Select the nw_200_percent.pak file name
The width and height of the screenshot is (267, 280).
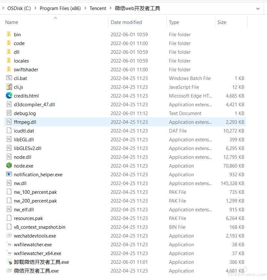pos(35,201)
